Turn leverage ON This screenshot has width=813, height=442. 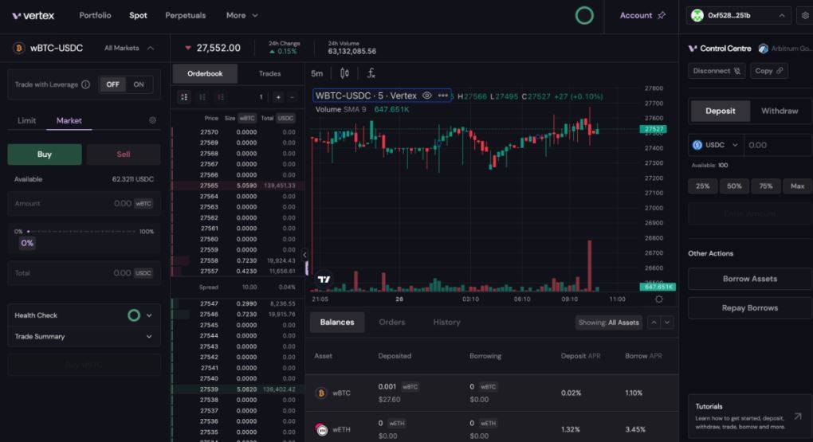(x=139, y=84)
